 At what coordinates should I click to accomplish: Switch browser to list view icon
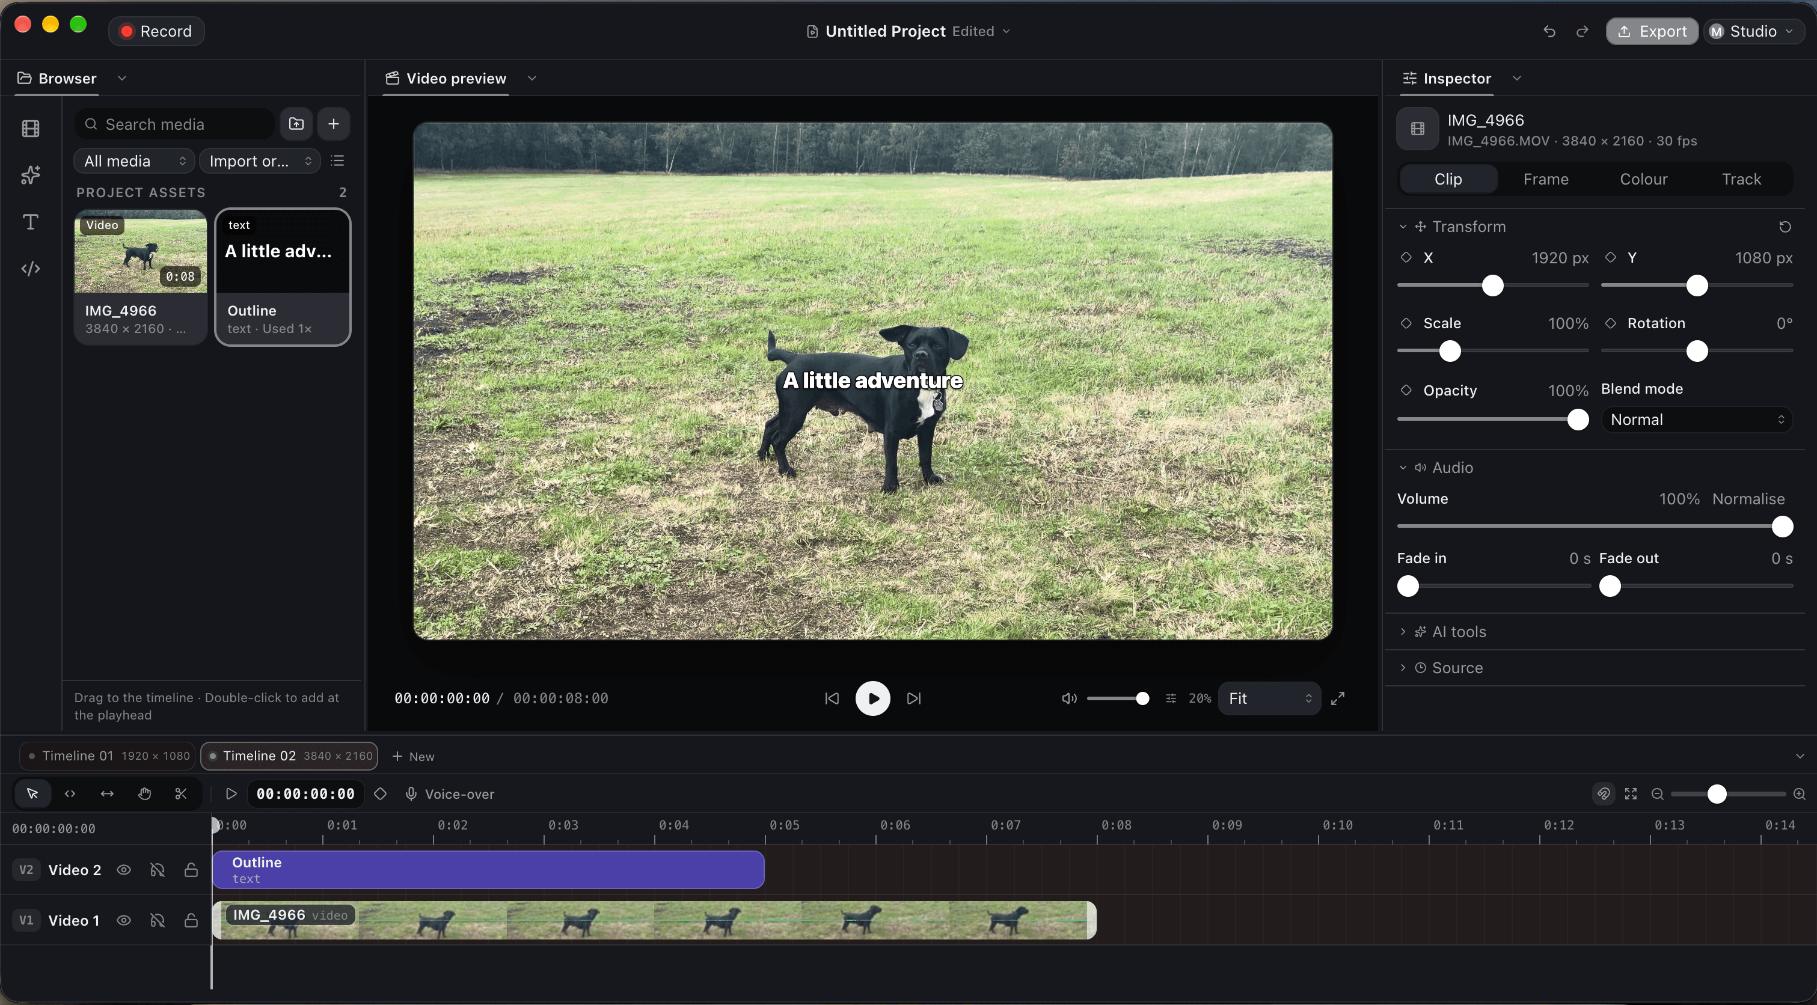[337, 161]
